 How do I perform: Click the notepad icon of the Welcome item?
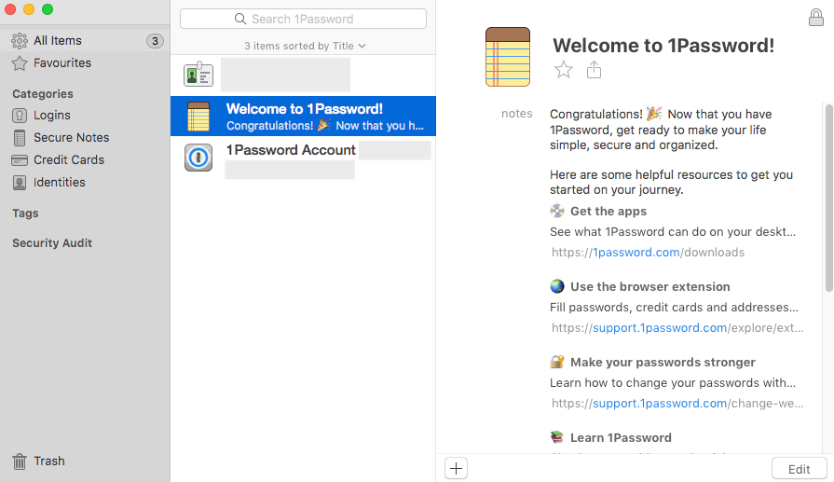pos(198,117)
